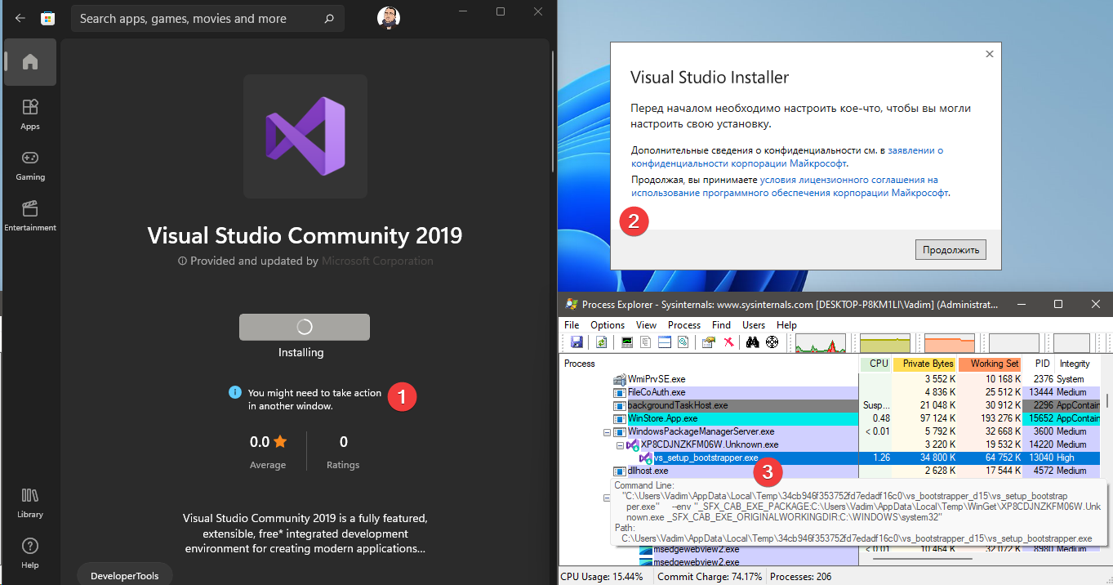
Task: Open Apps section in Store sidebar
Action: [30, 114]
